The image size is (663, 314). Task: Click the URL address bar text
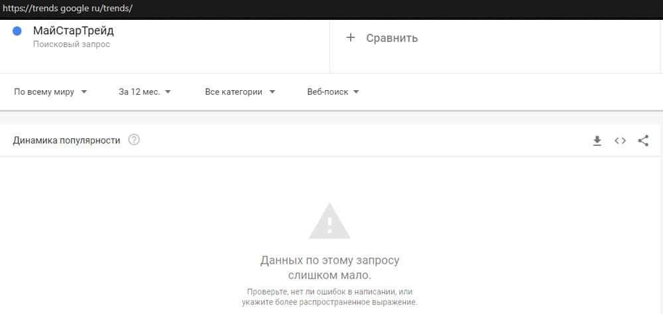tap(68, 8)
